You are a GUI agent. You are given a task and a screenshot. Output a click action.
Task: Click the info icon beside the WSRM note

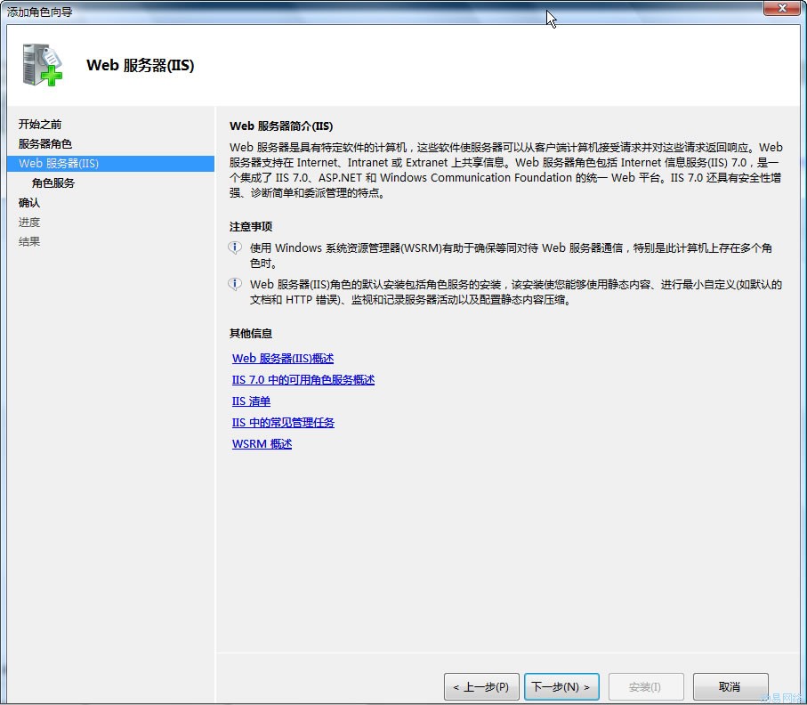235,247
